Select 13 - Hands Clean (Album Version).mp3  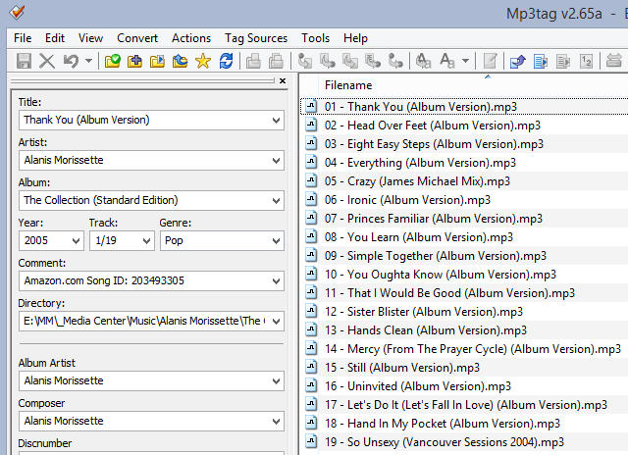point(425,330)
